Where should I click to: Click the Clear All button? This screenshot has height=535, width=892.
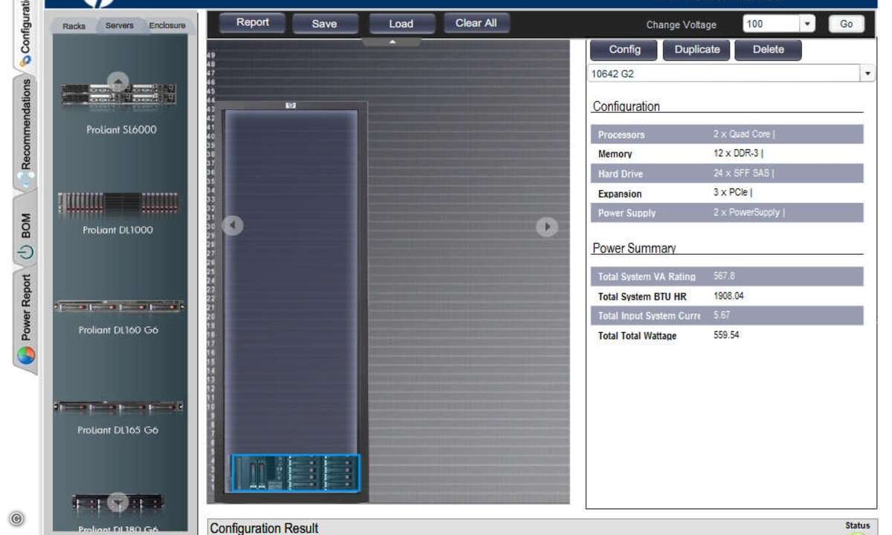coord(476,23)
